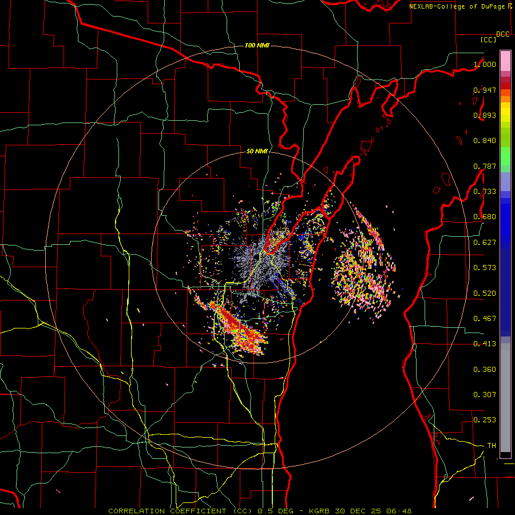Click the 0.520 value on the color scale

pyautogui.click(x=485, y=294)
